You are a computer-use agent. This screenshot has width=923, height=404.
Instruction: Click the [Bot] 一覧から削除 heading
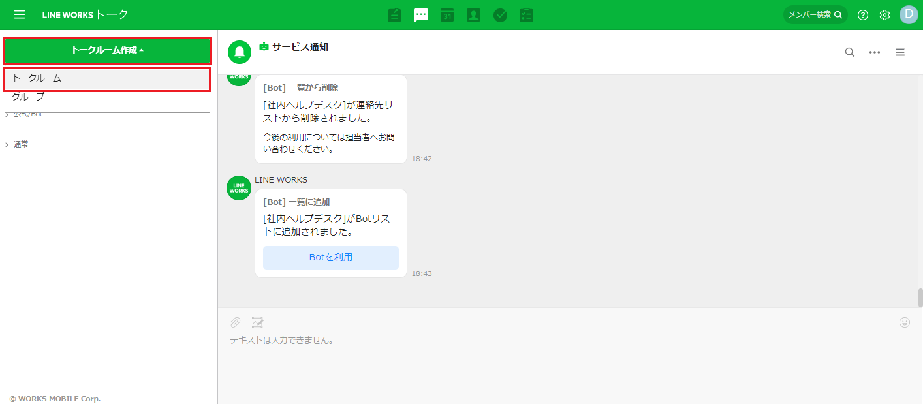pos(300,87)
